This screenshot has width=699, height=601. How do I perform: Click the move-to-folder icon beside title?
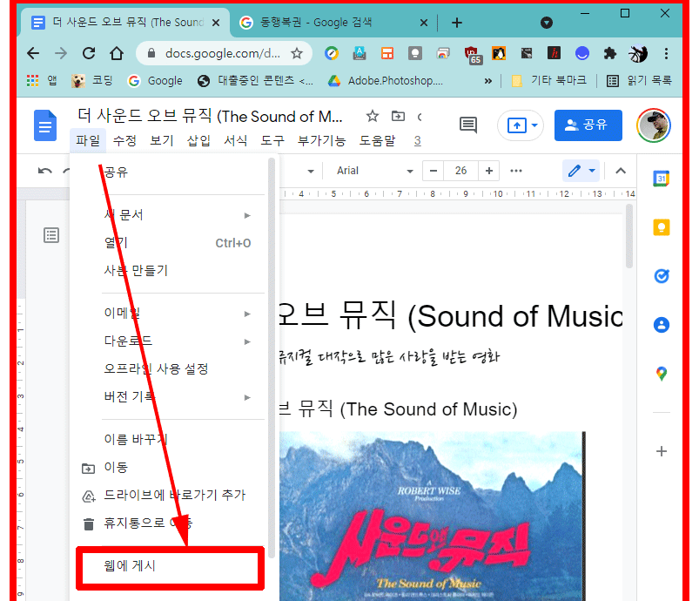tap(398, 117)
